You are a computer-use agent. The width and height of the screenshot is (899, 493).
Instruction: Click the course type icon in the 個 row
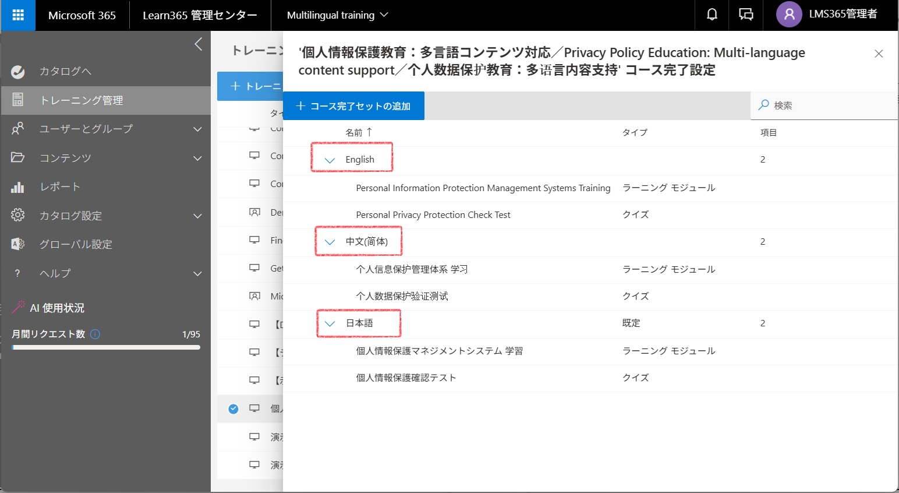[254, 409]
